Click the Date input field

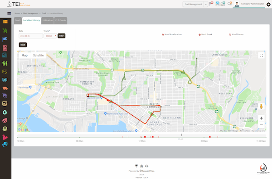click(x=31, y=36)
